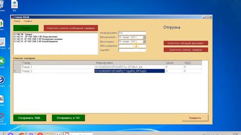Close the Сервер SZnak window with X

click(x=210, y=17)
